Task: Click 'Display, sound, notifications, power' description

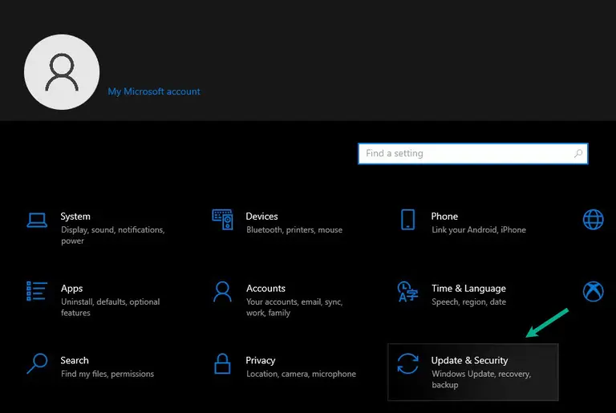Action: [x=113, y=235]
